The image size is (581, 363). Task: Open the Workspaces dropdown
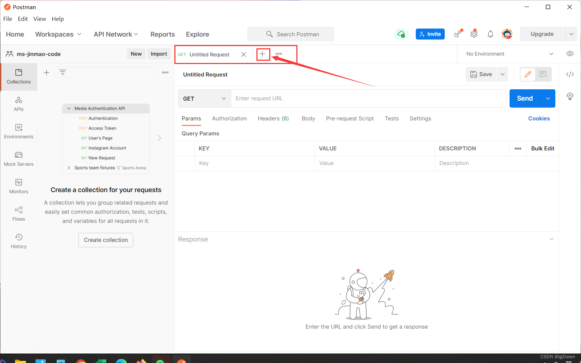pos(58,34)
